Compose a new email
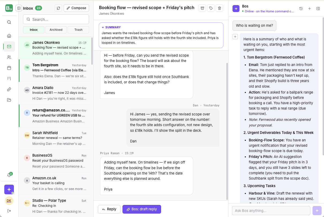The height and width of the screenshot is (217, 324). (76, 8)
